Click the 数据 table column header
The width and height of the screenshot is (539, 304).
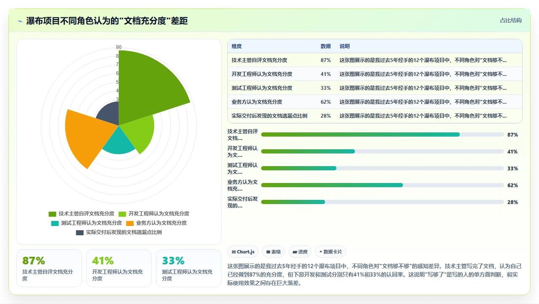pyautogui.click(x=326, y=46)
